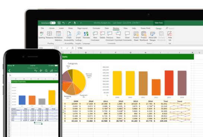203x137 pixels.
Task: Click the formula bar showing 5784
Action: click(x=139, y=48)
